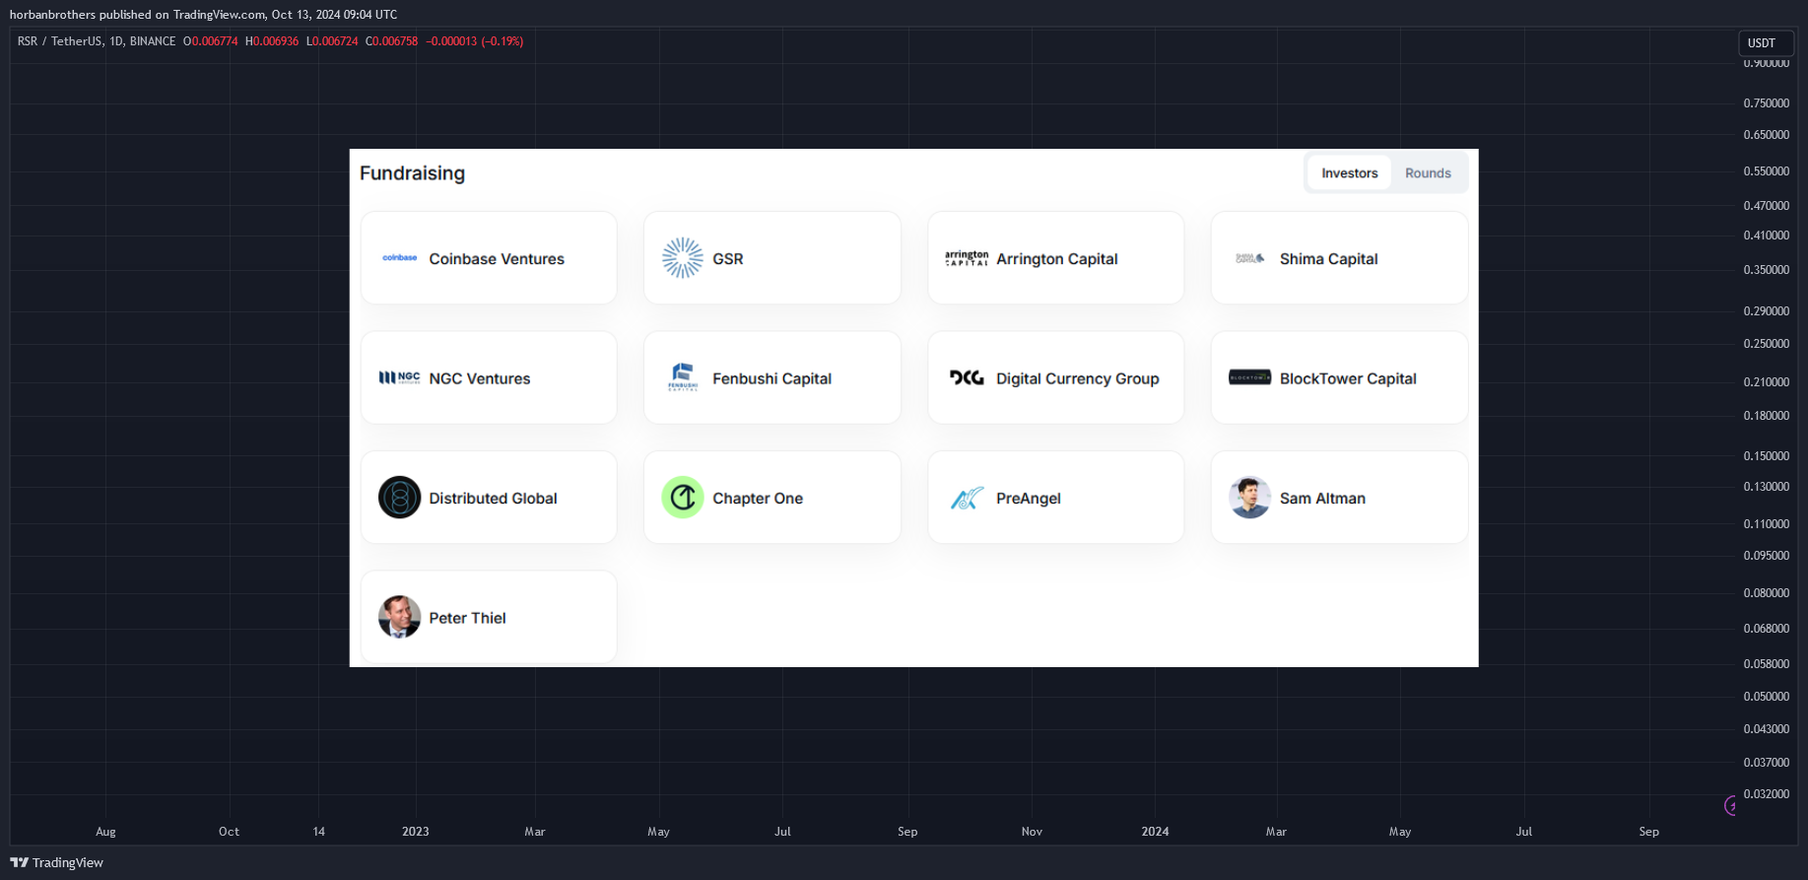This screenshot has height=880, width=1808.
Task: Click the Distributed Global circular logo
Action: tap(399, 498)
